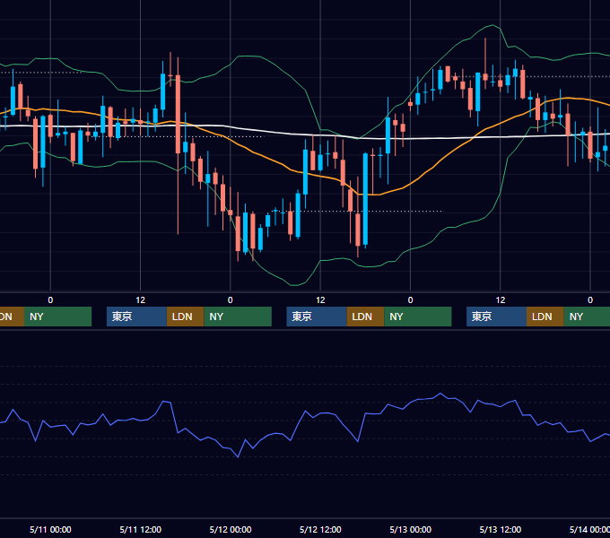
Task: Click the date label 5/11 00:00
Action: pyautogui.click(x=50, y=529)
